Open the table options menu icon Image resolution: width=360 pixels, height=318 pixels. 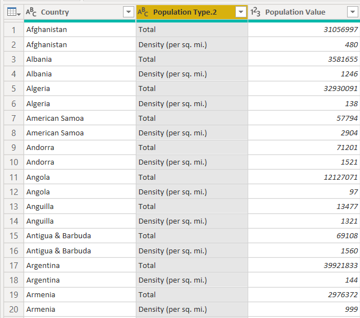point(13,12)
